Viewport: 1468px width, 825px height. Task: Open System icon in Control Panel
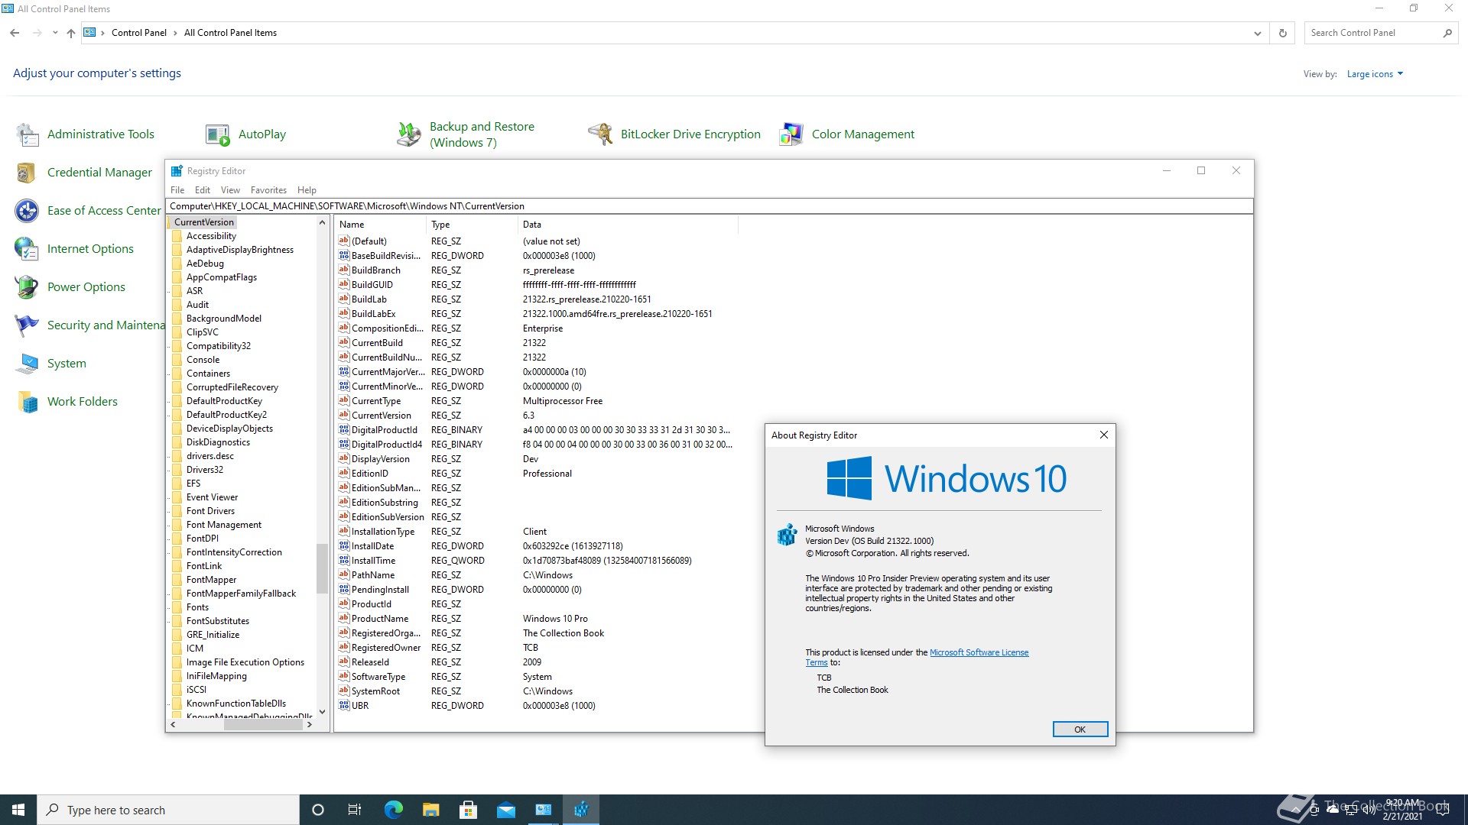pyautogui.click(x=28, y=364)
